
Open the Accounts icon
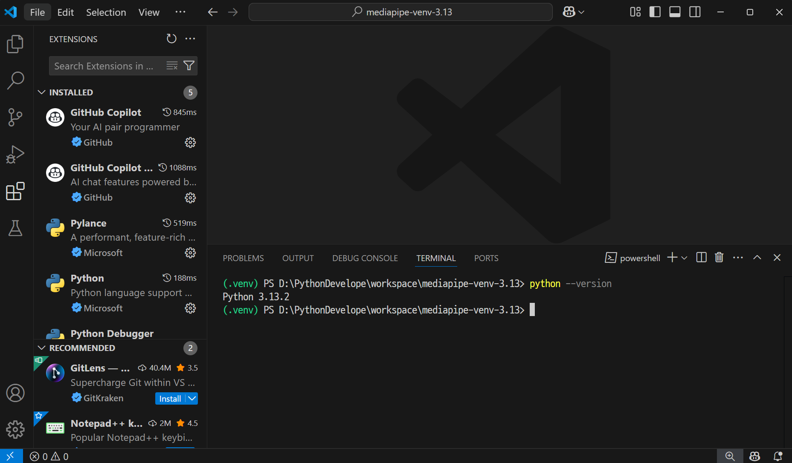click(15, 393)
